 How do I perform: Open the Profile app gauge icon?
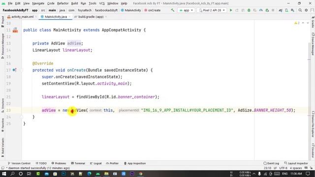coord(261,10)
